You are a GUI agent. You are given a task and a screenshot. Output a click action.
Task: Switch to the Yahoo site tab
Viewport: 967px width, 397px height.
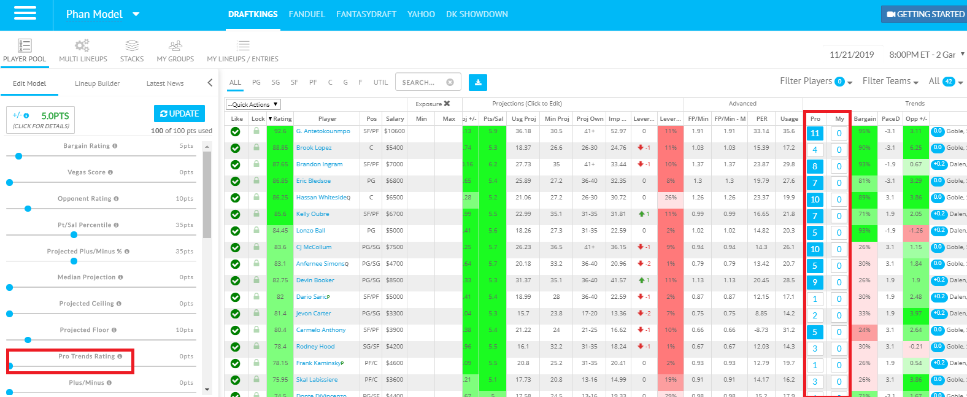pos(421,14)
